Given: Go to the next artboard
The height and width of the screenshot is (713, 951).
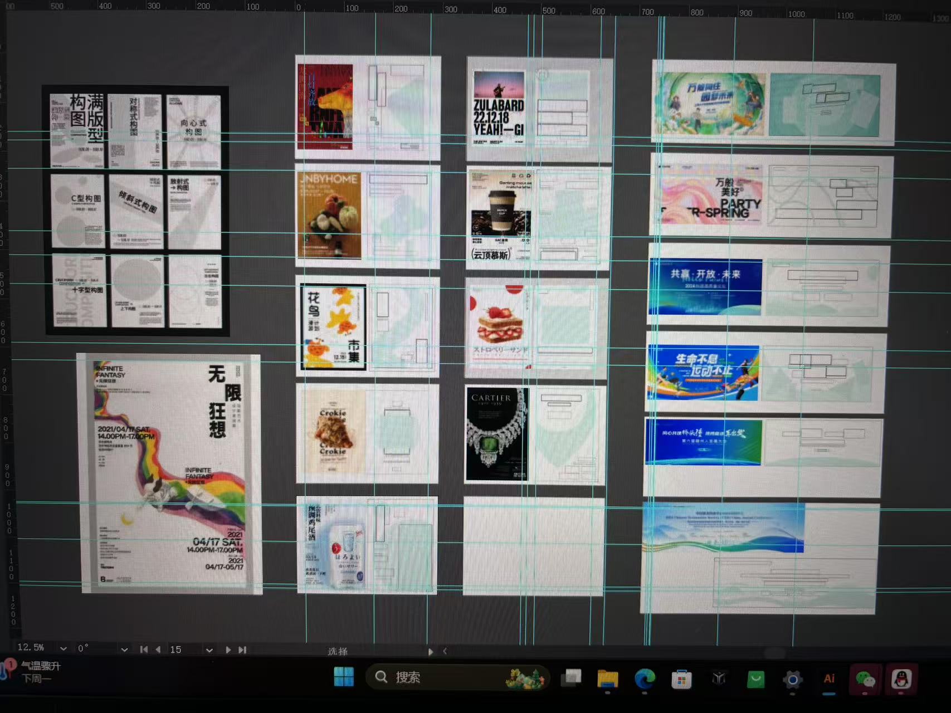Looking at the screenshot, I should pyautogui.click(x=228, y=650).
